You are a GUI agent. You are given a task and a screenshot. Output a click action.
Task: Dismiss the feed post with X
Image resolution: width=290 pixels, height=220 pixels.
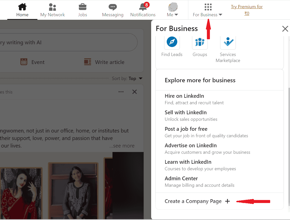point(135,92)
